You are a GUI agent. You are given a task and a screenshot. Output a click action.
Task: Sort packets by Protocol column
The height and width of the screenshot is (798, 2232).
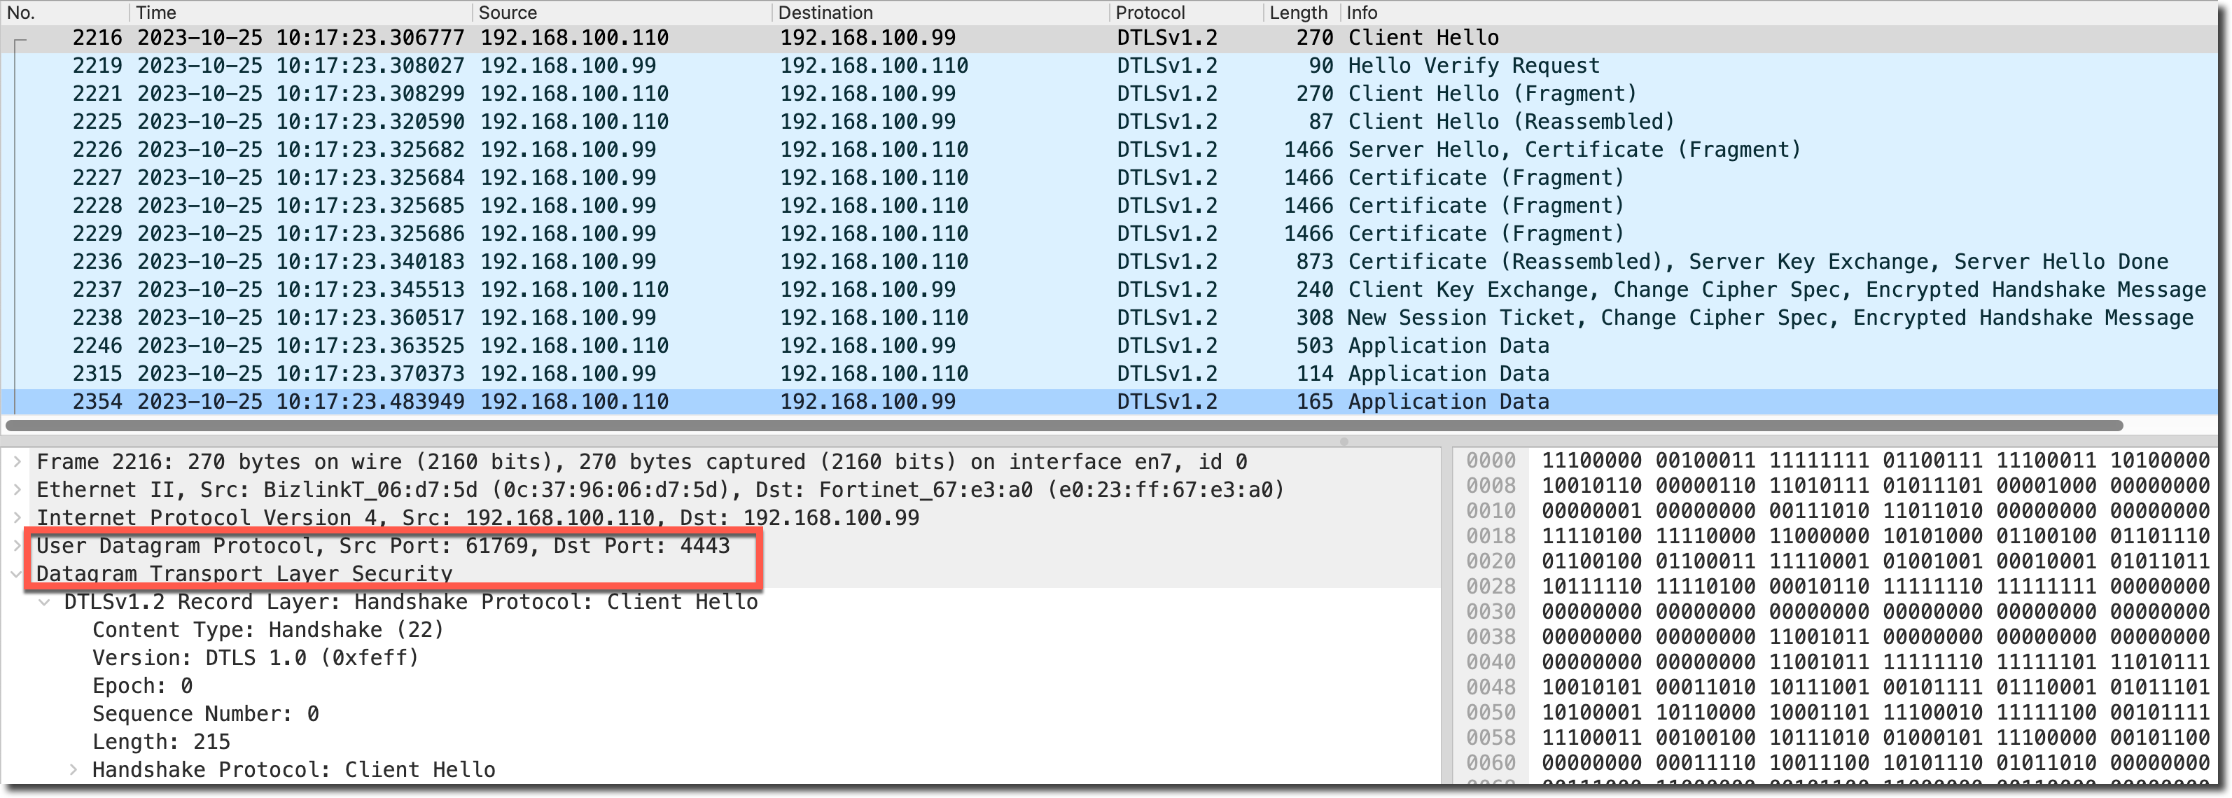click(x=1150, y=13)
